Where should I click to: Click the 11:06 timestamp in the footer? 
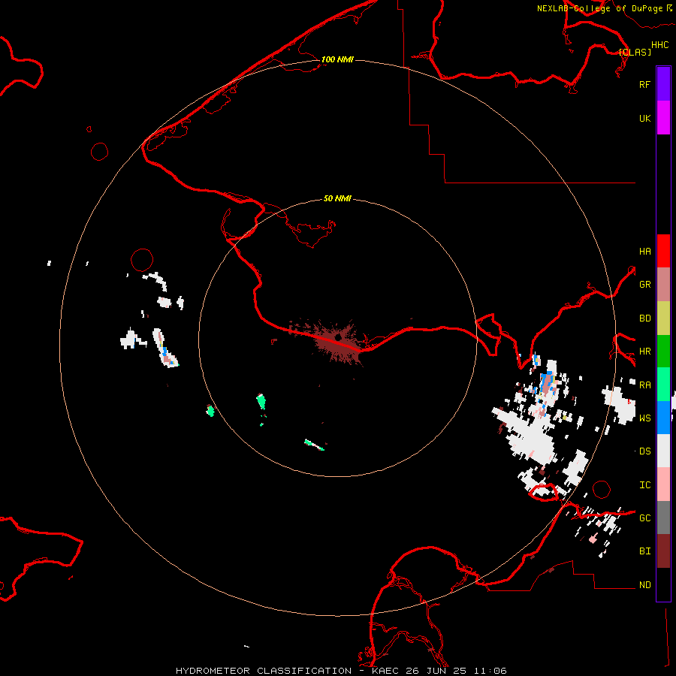(490, 671)
